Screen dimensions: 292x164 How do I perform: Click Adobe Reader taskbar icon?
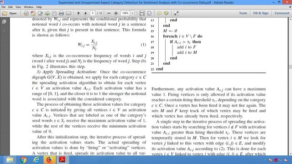62,160
